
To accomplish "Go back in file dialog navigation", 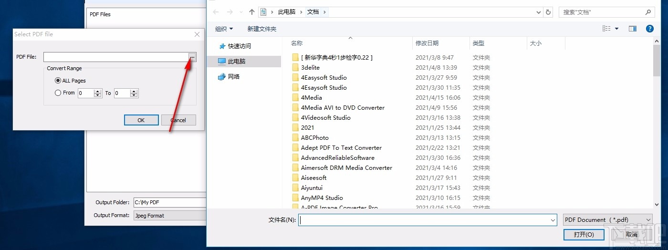I will point(216,12).
